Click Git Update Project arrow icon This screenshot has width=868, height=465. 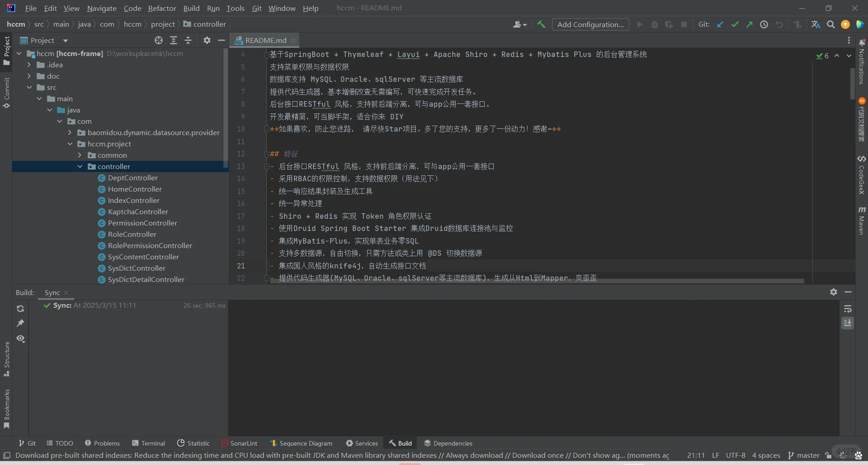[720, 24]
